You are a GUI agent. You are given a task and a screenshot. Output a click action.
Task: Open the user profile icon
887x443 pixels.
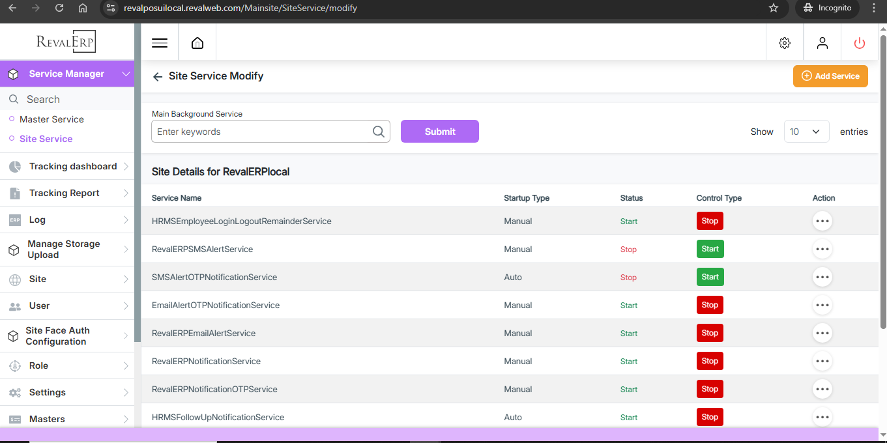click(822, 43)
